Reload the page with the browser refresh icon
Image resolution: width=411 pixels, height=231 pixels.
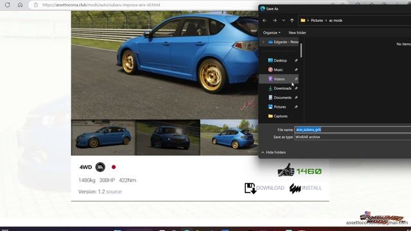[7, 4]
